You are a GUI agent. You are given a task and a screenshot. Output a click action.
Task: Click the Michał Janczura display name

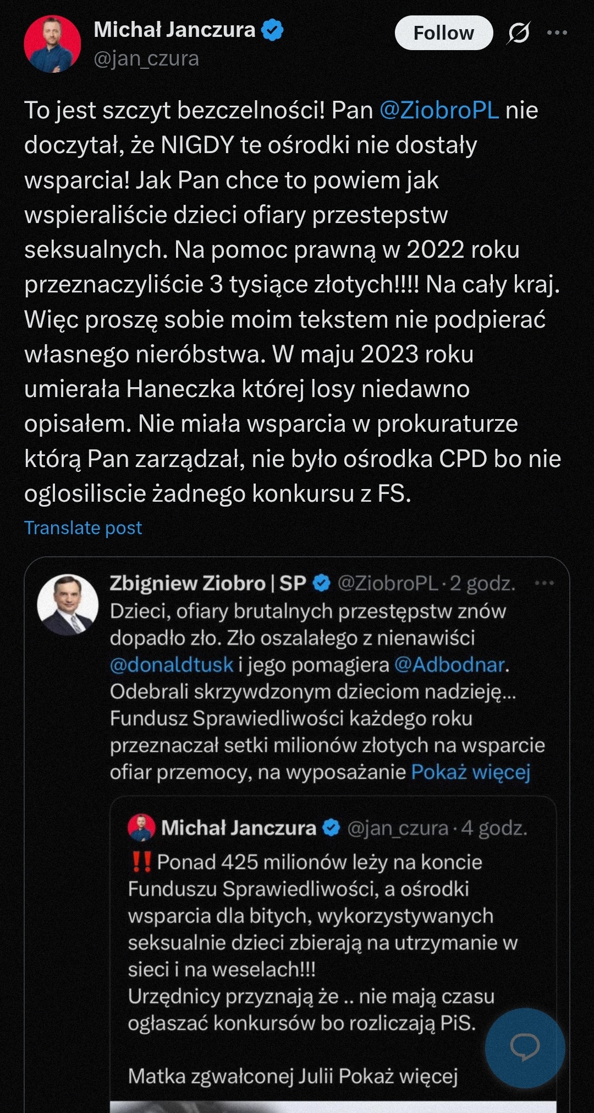(174, 30)
